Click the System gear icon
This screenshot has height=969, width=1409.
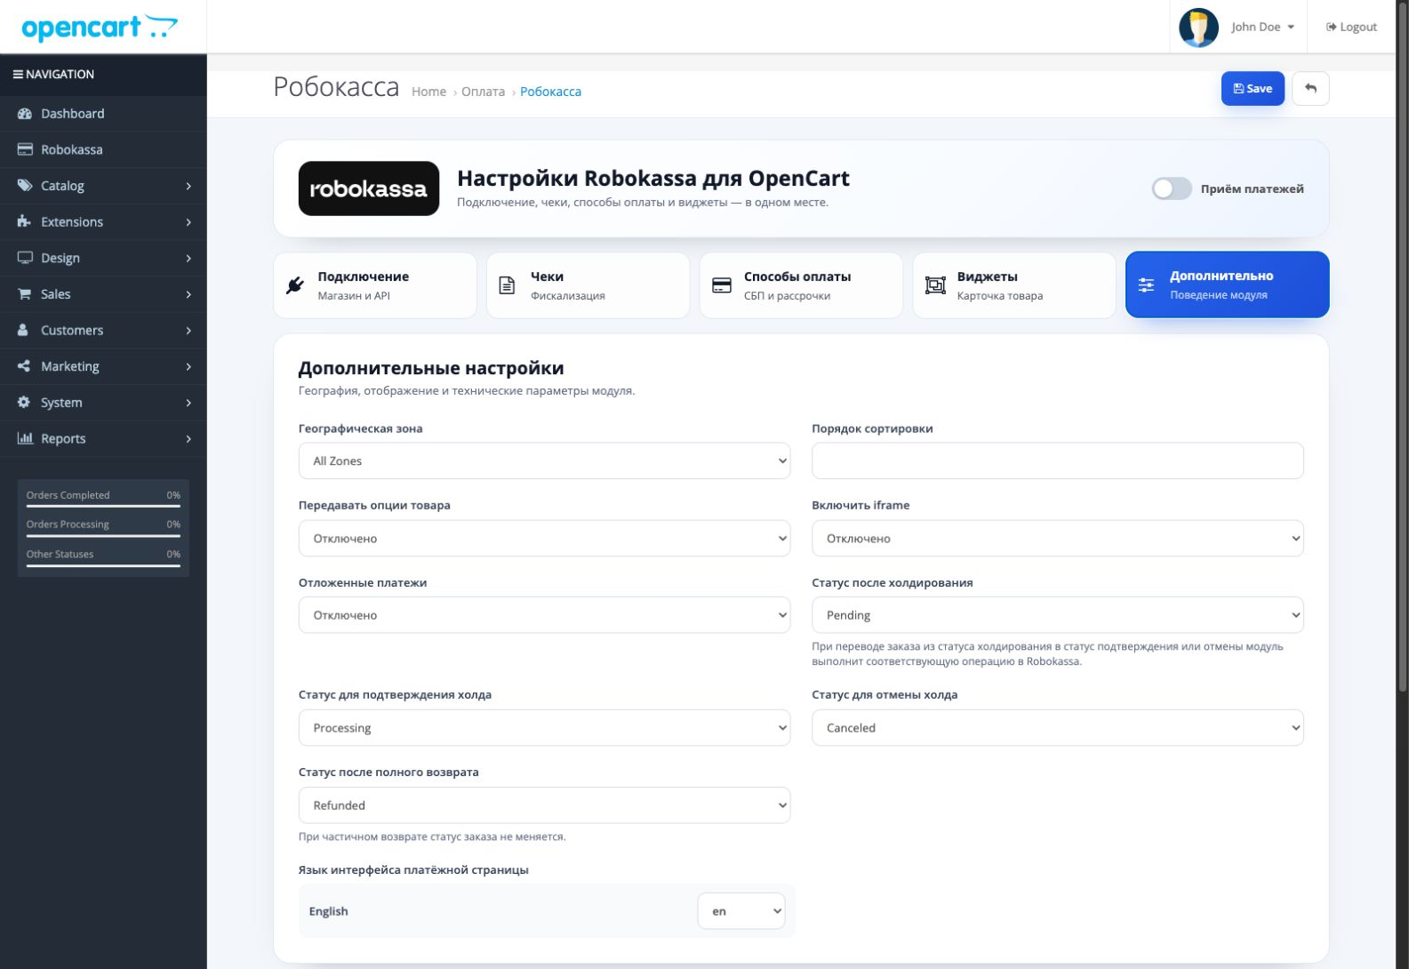click(25, 402)
